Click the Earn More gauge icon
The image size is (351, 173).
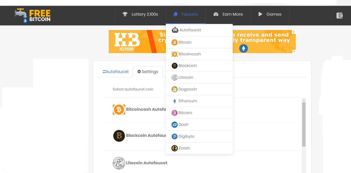point(216,14)
